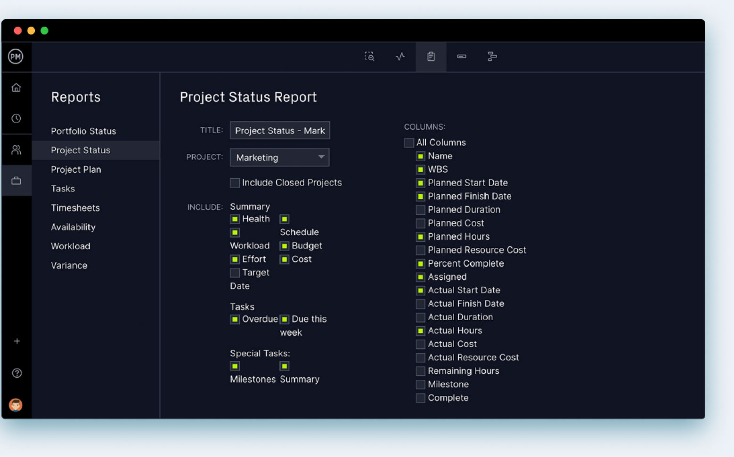Open the Variance report
The width and height of the screenshot is (734, 457).
click(69, 265)
